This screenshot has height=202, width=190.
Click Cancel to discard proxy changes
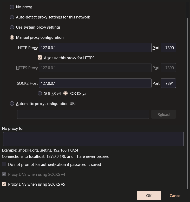(x=175, y=196)
